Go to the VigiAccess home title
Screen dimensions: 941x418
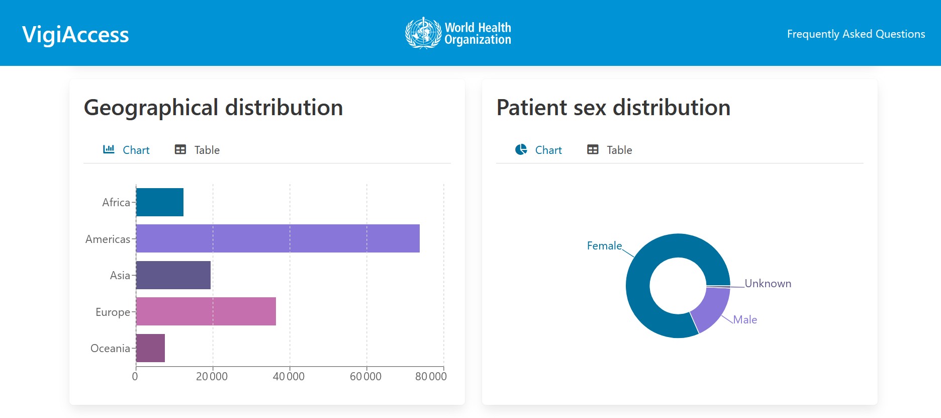[75, 35]
